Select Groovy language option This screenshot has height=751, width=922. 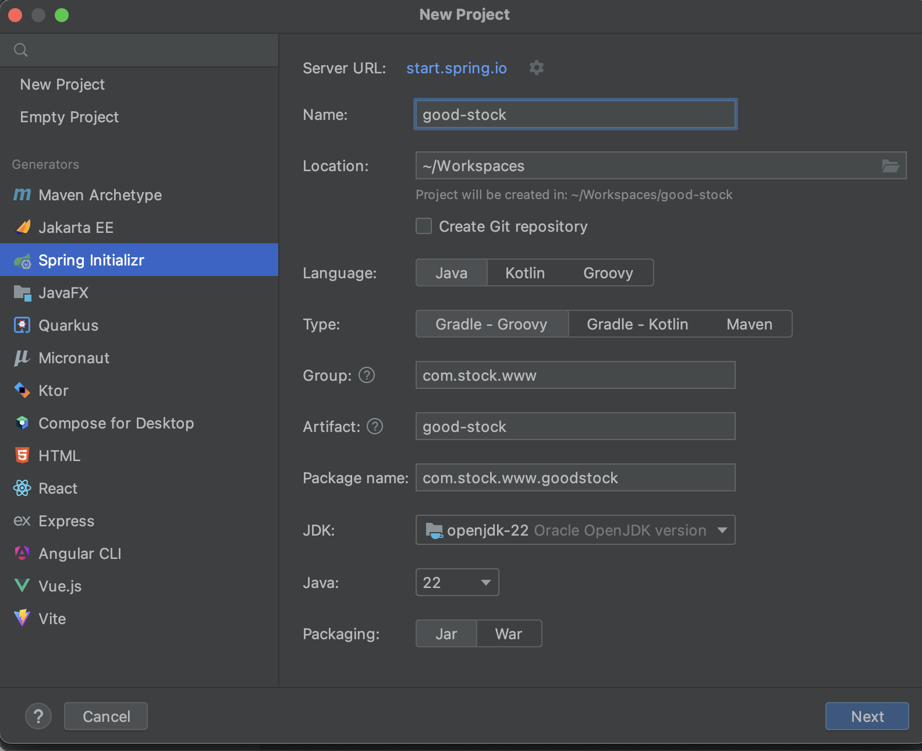click(x=608, y=272)
